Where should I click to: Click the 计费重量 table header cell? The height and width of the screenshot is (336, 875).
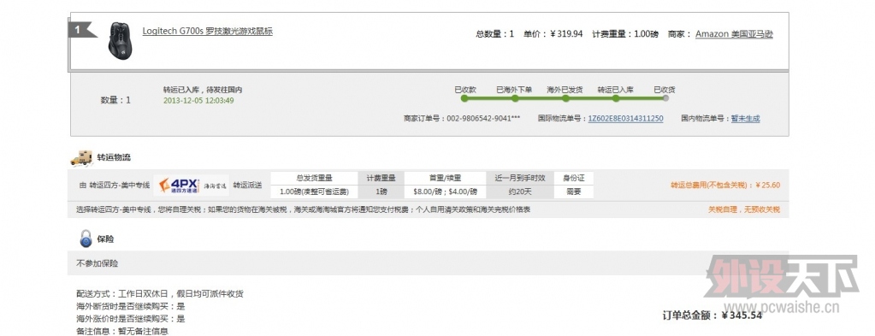[x=381, y=178]
